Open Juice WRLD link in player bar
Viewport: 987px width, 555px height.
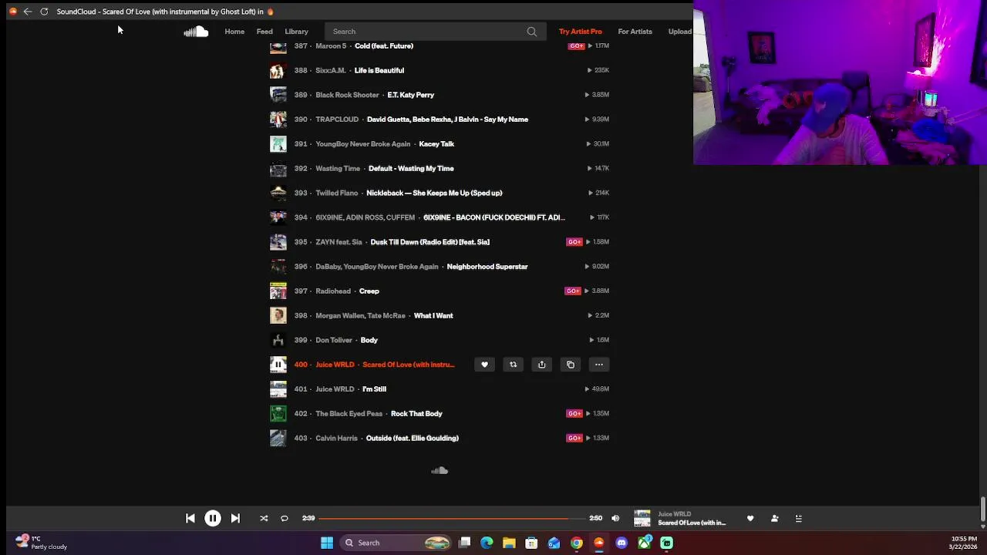(x=675, y=514)
